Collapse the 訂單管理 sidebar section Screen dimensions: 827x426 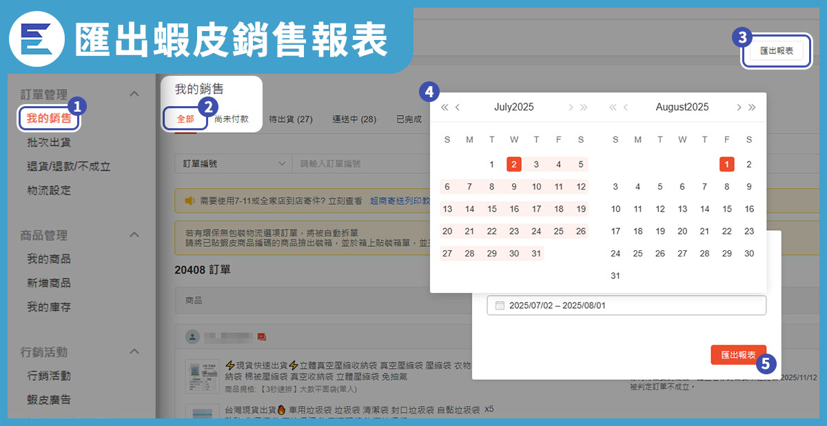click(x=134, y=94)
